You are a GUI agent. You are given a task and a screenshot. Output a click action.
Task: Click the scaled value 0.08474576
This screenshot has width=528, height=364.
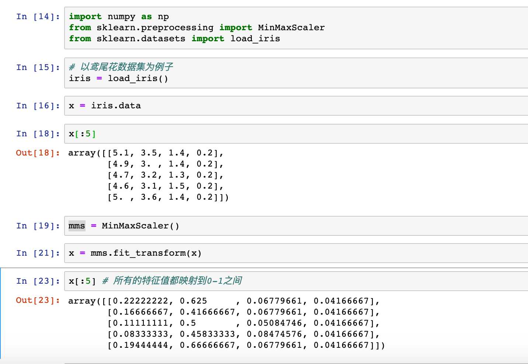point(275,334)
